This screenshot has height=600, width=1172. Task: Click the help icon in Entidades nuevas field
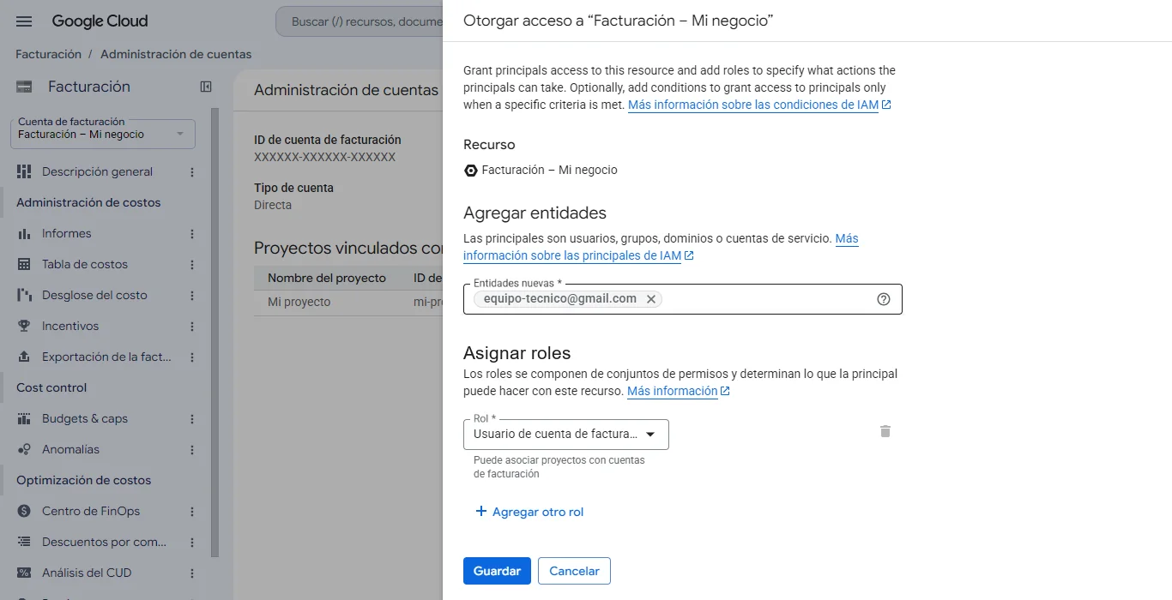(884, 299)
